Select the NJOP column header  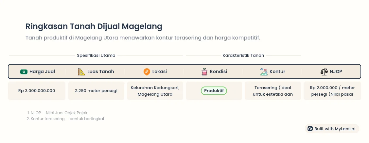point(332,71)
